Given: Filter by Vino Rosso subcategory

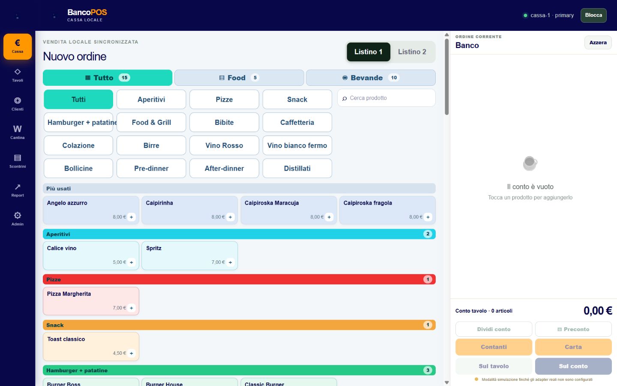Looking at the screenshot, I should tap(224, 145).
